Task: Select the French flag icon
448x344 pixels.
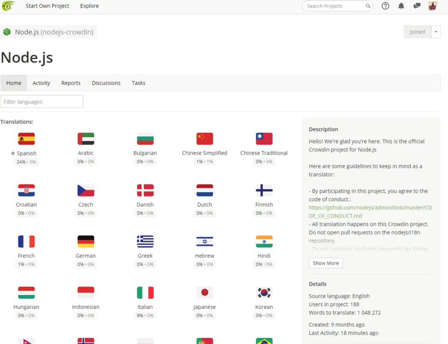Action: point(26,241)
